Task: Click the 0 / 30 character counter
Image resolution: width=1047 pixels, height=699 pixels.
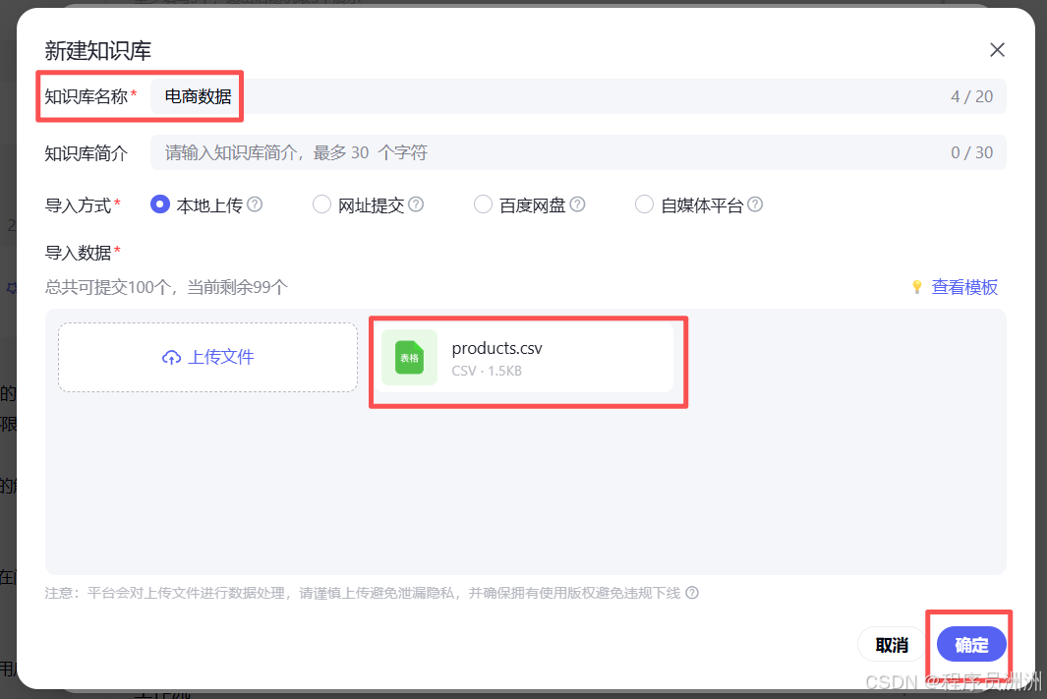Action: 971,153
